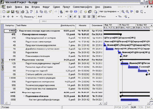
Task: Toggle Italic formatting button
Action: (75, 17)
